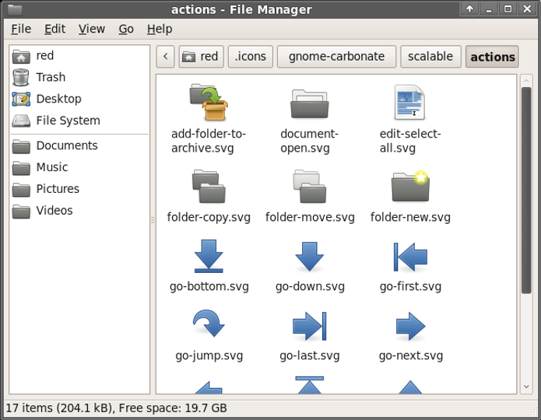The image size is (541, 420).
Task: Click the path bar left scroll arrow
Action: pyautogui.click(x=165, y=57)
